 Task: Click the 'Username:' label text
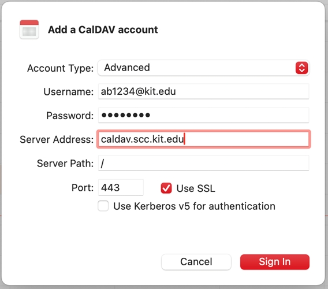pyautogui.click(x=69, y=92)
